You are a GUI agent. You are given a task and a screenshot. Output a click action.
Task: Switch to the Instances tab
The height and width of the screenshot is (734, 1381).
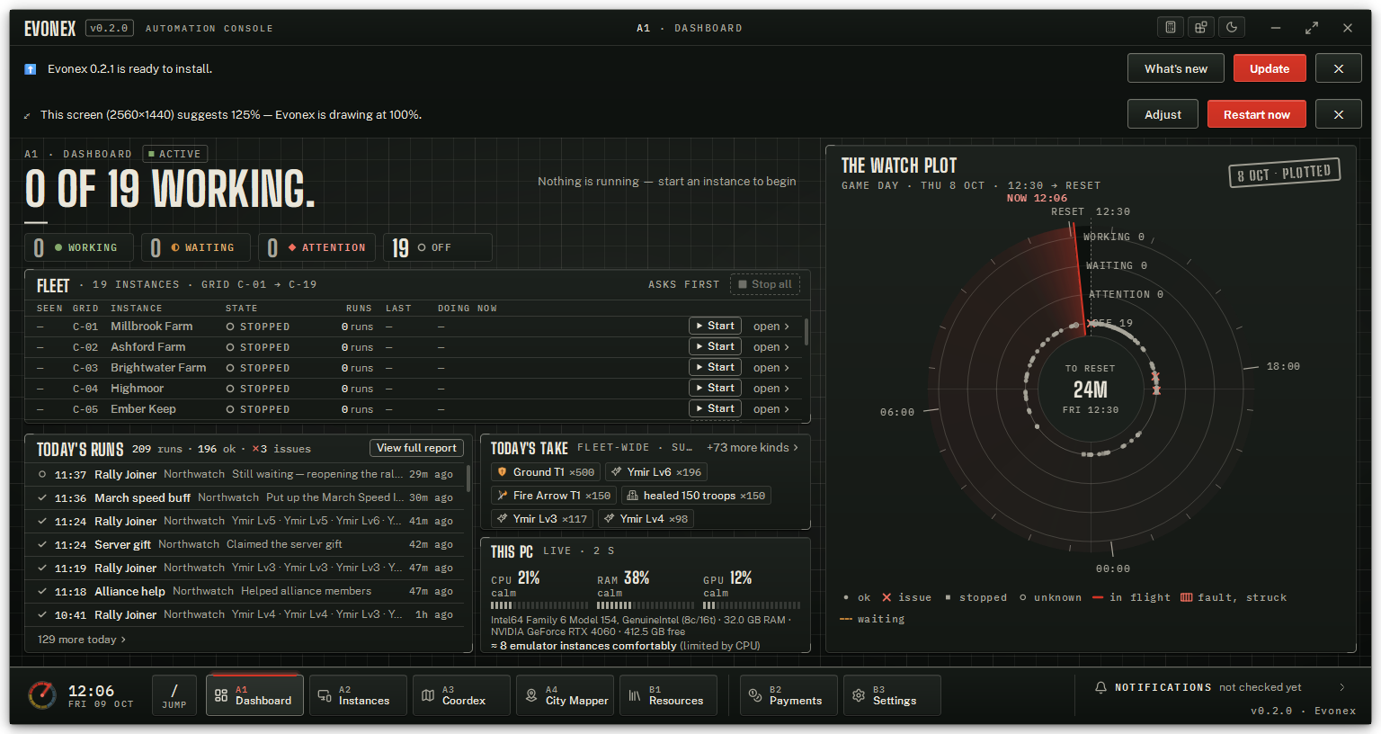(x=358, y=695)
